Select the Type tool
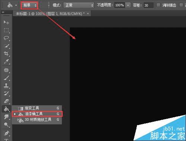Viewport: 186px width, 141px height. point(6,140)
